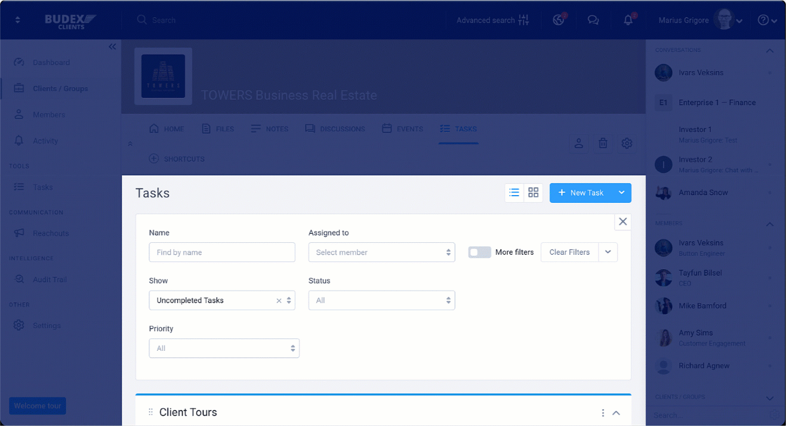Collapse the client header using double-chevron
This screenshot has height=426, width=786.
tap(130, 144)
